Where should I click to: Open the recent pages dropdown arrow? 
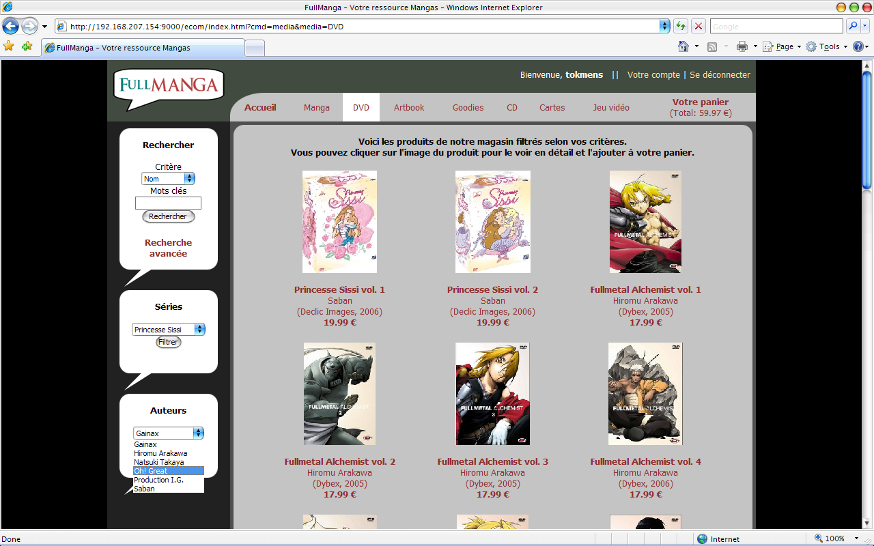[x=44, y=27]
